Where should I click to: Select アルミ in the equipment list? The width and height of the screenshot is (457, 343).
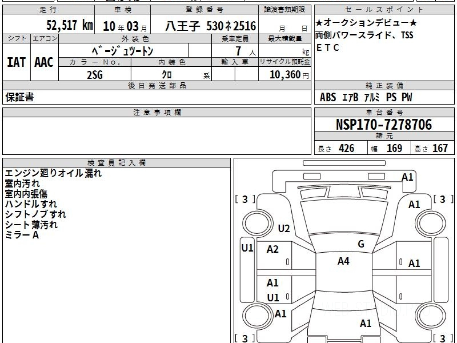click(x=372, y=98)
